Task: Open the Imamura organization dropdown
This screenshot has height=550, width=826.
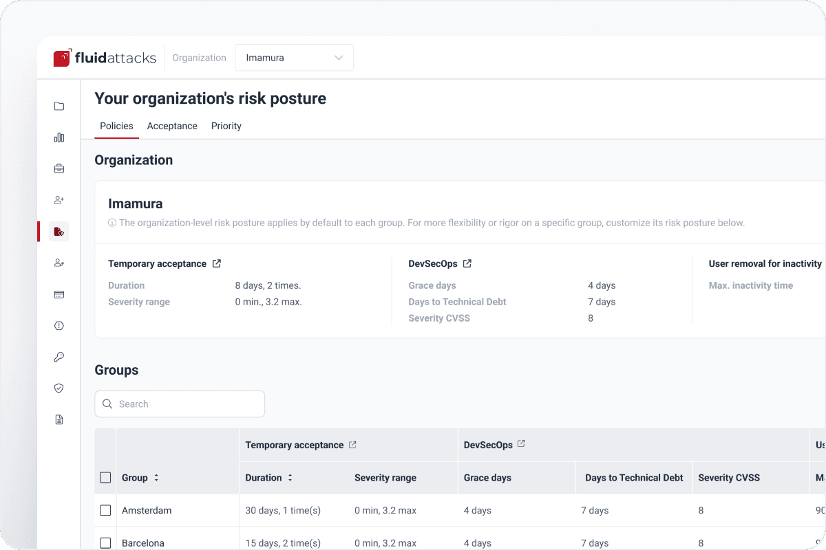Action: coord(295,58)
